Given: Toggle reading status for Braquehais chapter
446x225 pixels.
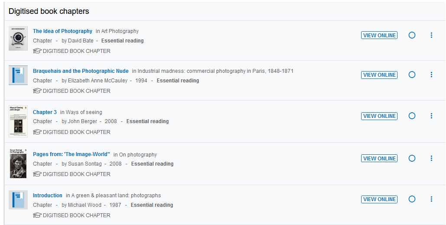Looking at the screenshot, I should tap(412, 75).
